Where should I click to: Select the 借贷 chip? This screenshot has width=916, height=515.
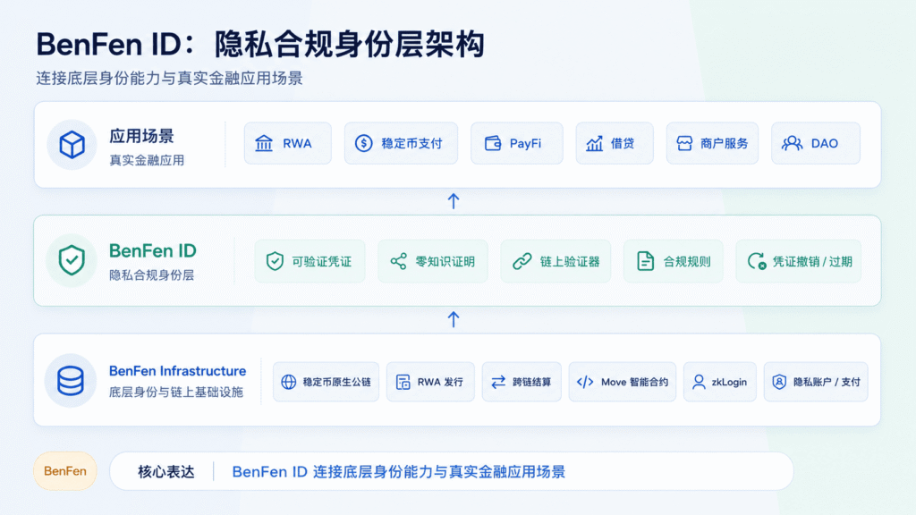click(x=615, y=143)
